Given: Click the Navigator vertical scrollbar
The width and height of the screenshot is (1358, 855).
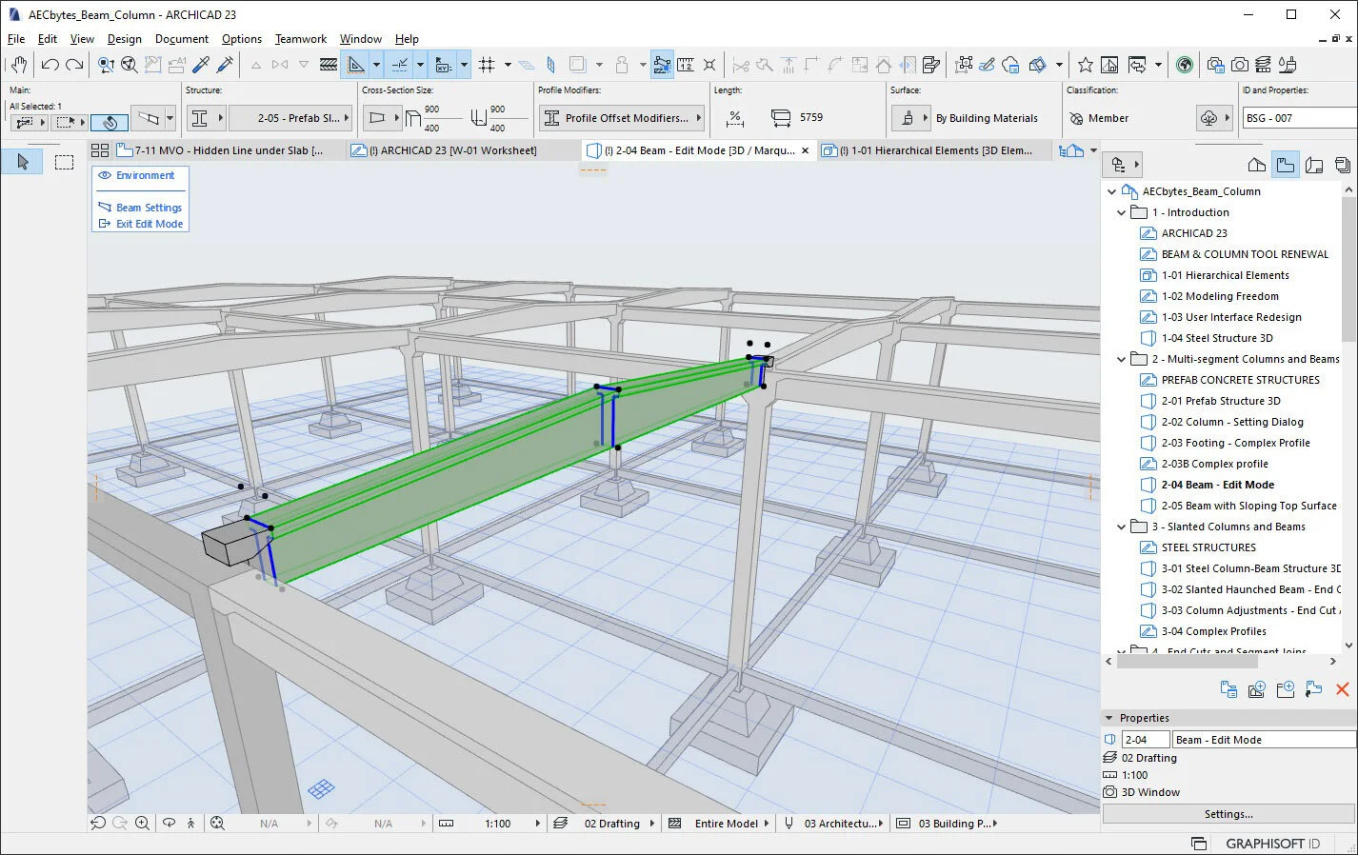Looking at the screenshot, I should point(1348,268).
